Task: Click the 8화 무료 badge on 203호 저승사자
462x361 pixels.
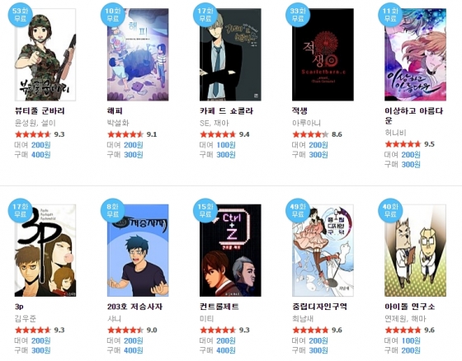Action: point(113,210)
